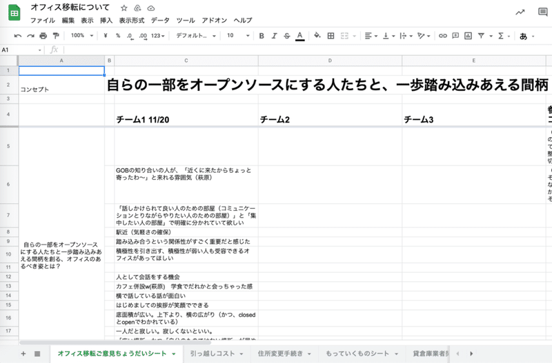Screen dimensions: 552x363
Task: Click cell チーム2
Action: pyautogui.click(x=330, y=115)
